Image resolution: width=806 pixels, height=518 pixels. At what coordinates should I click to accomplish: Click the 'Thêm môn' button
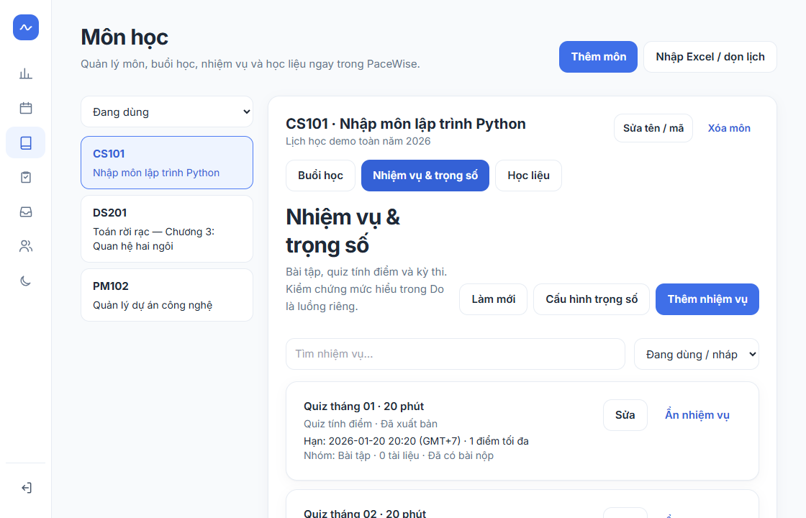point(598,57)
